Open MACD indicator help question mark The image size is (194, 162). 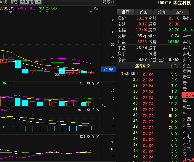click(93, 110)
